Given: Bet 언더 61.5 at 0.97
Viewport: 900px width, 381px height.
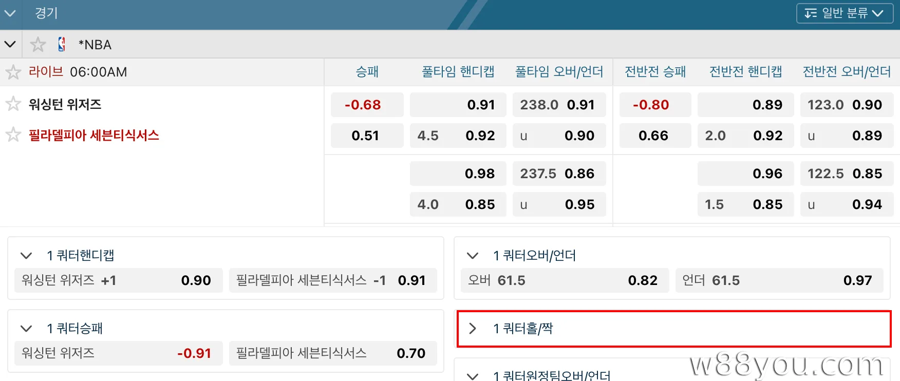Looking at the screenshot, I should click(779, 280).
